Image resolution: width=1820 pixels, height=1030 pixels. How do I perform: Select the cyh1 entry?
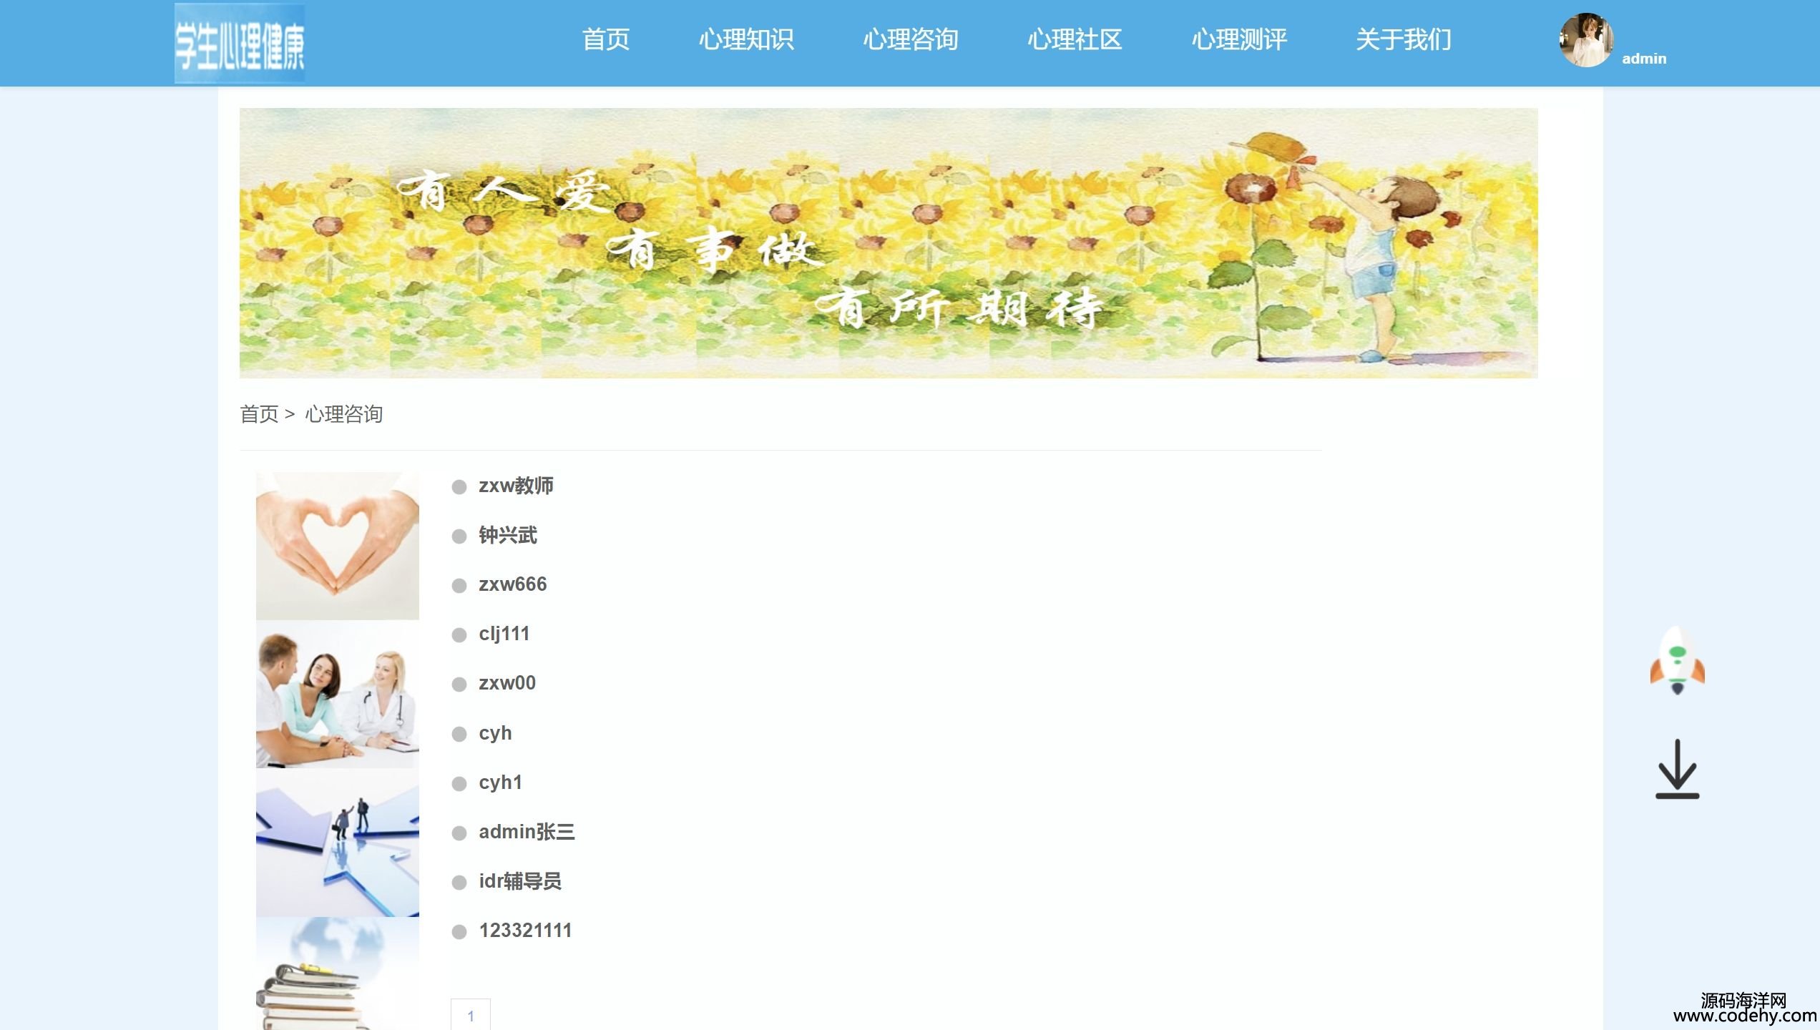coord(500,783)
